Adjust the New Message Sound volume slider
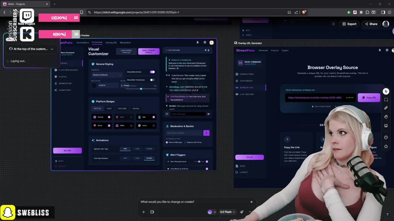This screenshot has height=221, width=394. pos(199,161)
